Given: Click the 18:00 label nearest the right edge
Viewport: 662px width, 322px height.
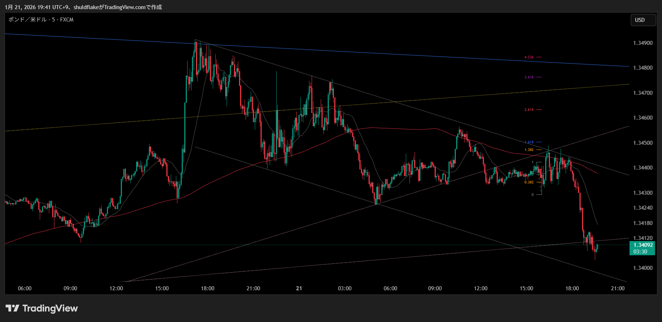Looking at the screenshot, I should [x=572, y=288].
